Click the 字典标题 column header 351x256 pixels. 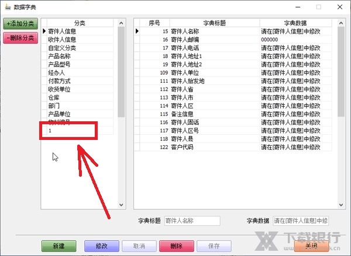215,23
